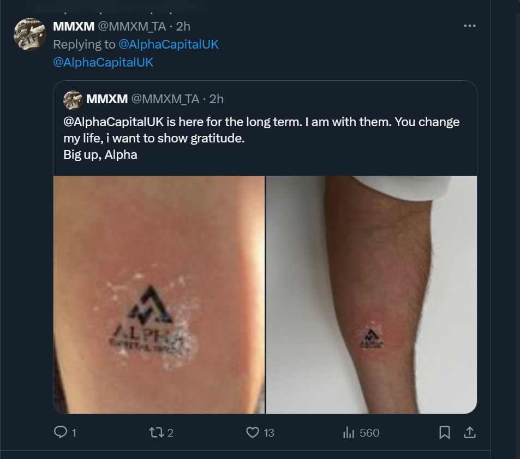Click small avatar in quoted tweet
Screen dimensions: 520x459
[x=73, y=99]
